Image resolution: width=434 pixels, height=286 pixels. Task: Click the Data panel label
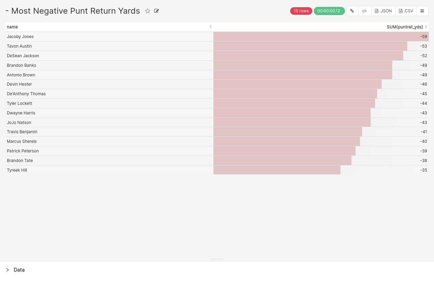[19, 270]
